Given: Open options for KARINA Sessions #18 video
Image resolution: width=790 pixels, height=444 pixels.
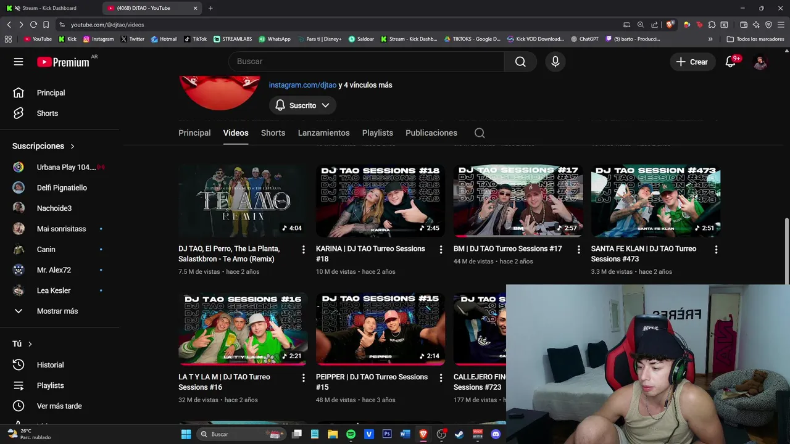Looking at the screenshot, I should pos(441,250).
